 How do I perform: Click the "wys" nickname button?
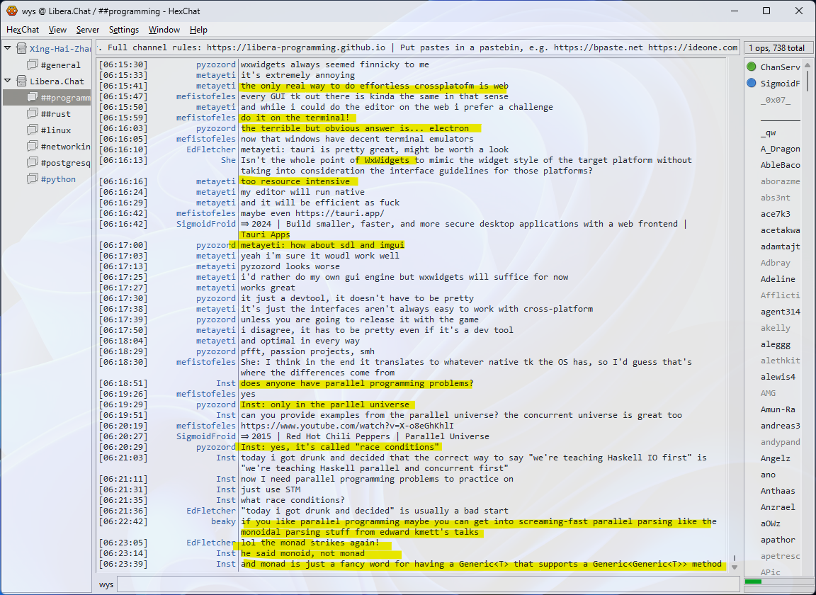pos(106,584)
